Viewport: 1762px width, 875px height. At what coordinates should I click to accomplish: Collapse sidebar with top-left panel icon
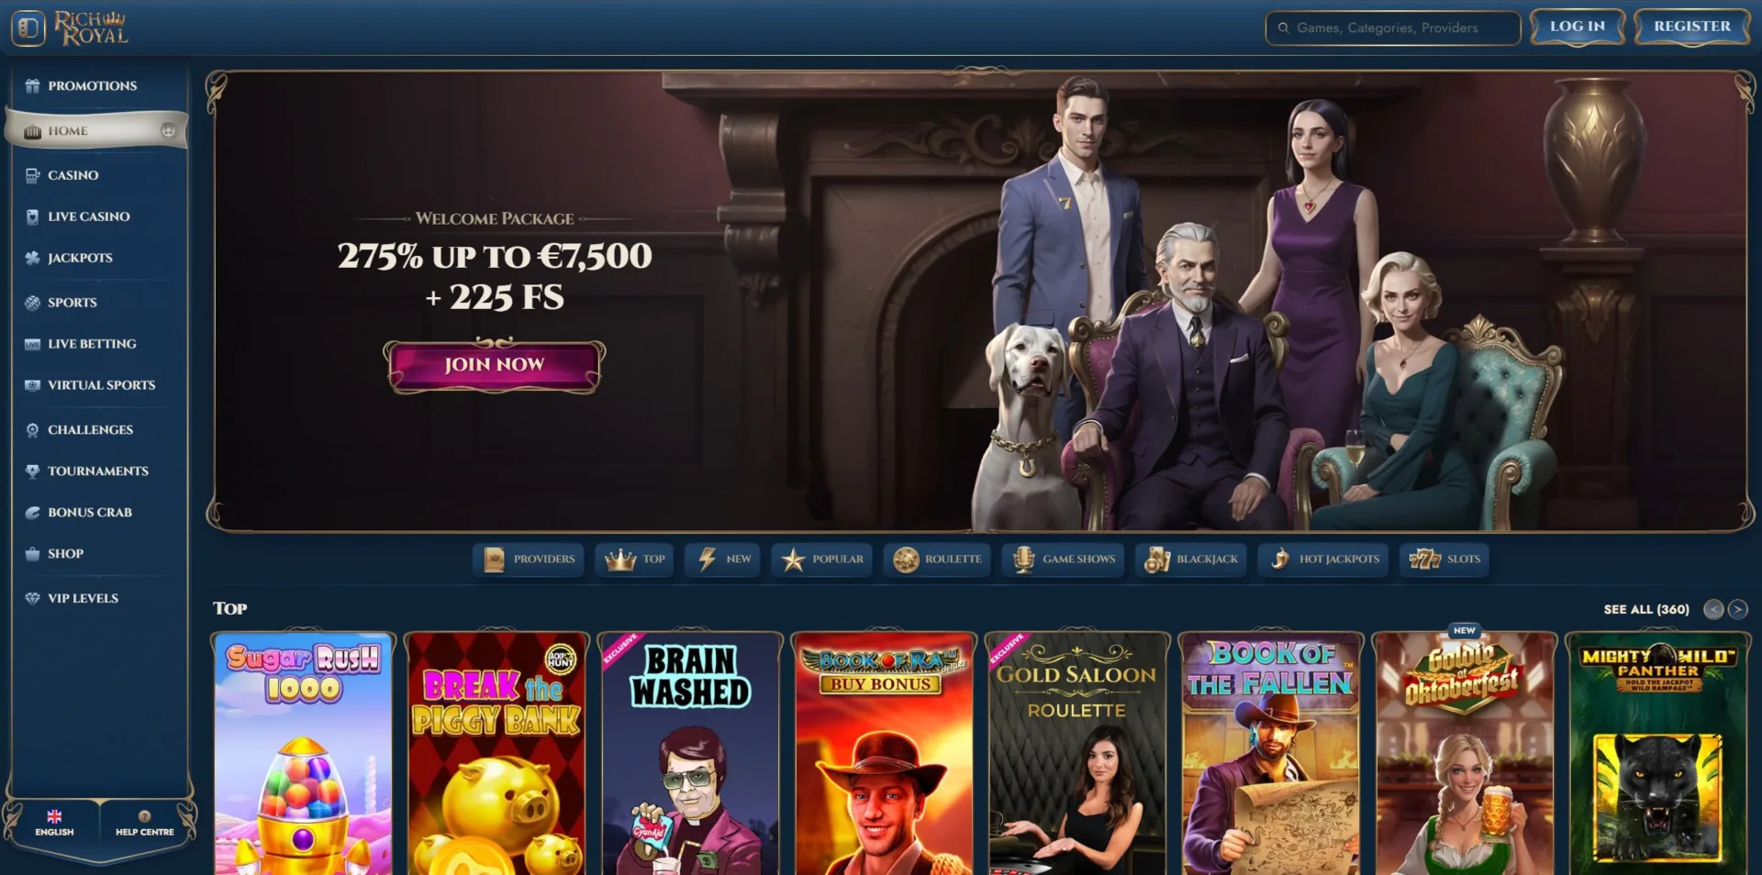28,28
